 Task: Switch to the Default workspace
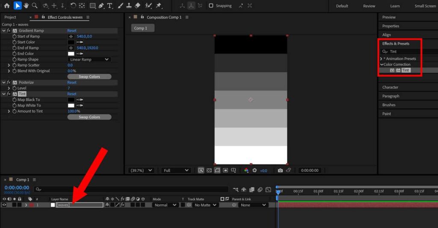point(342,6)
